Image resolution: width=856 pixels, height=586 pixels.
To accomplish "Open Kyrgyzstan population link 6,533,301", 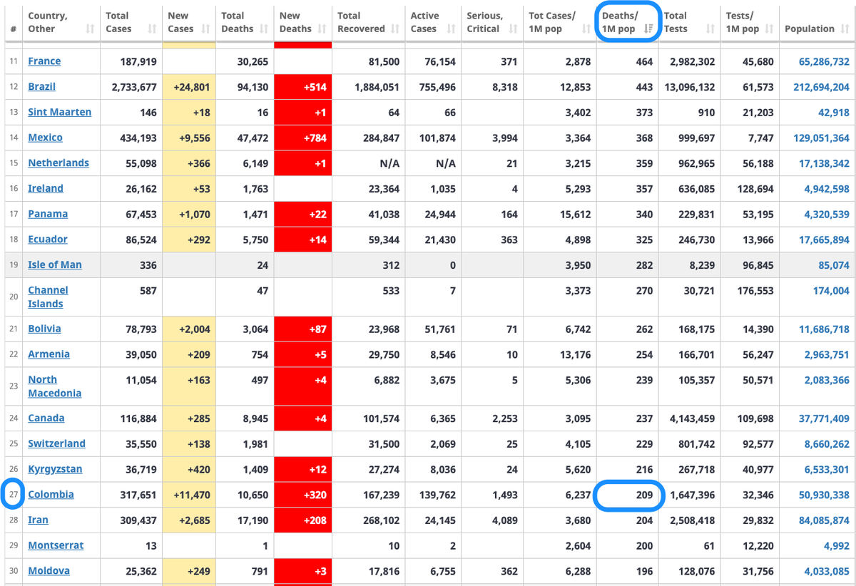I will [x=827, y=469].
